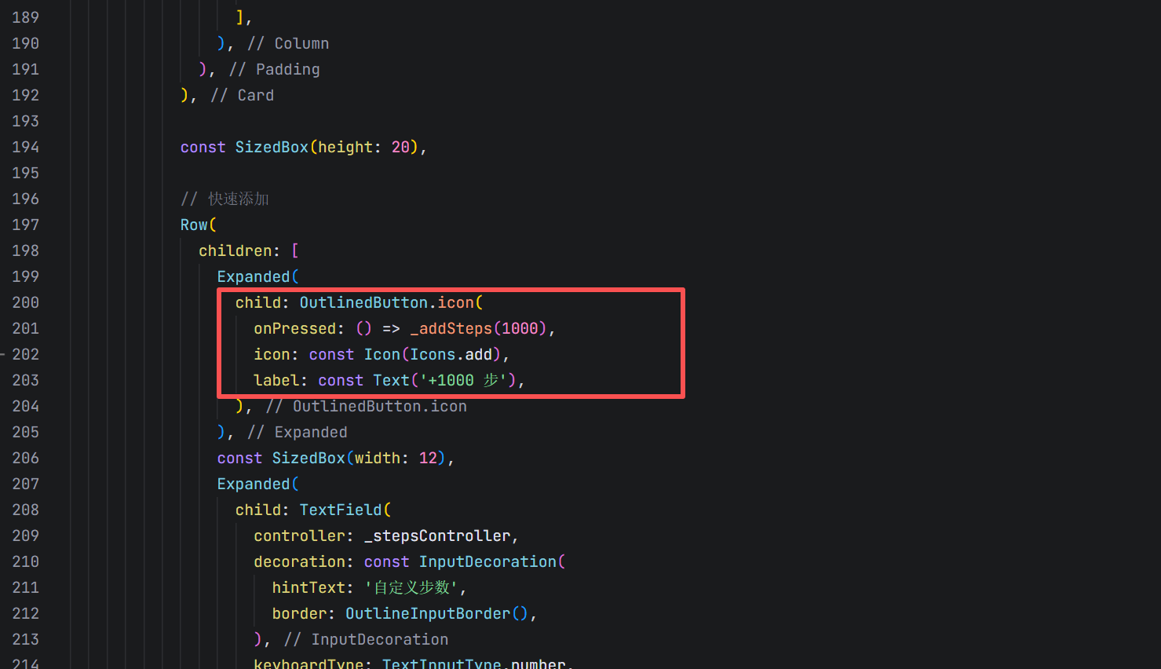Screen dimensions: 1161x669
Task: Click the '_stepsController' identifier
Action: pyautogui.click(x=437, y=536)
